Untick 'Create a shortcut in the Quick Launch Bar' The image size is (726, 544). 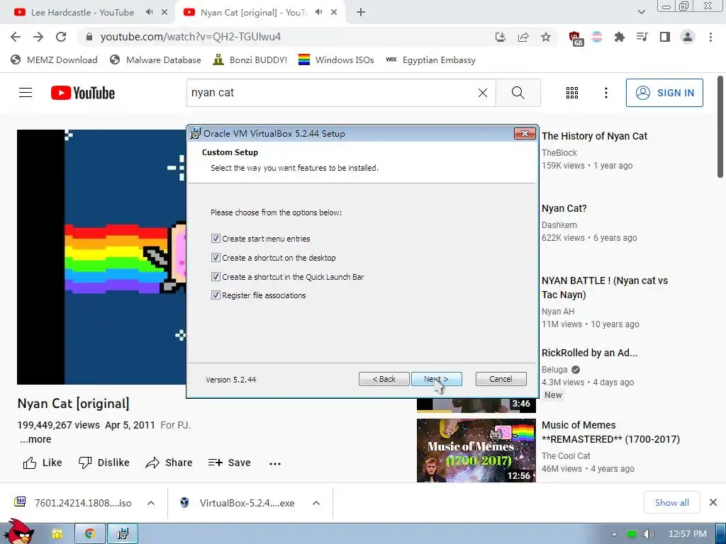tap(216, 277)
